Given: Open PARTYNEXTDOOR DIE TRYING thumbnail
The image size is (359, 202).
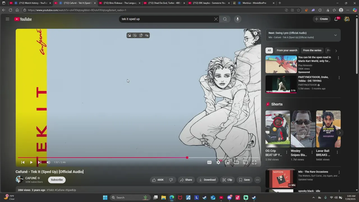Looking at the screenshot, I should point(281,84).
